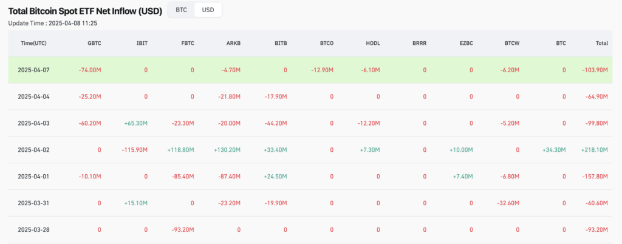Click the +34.30M BTC value
The width and height of the screenshot is (622, 244).
555,150
